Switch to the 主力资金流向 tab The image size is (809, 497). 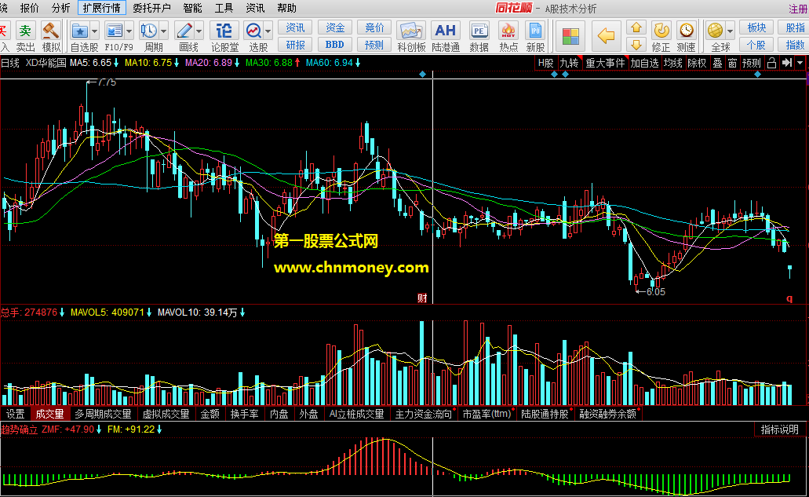click(424, 414)
